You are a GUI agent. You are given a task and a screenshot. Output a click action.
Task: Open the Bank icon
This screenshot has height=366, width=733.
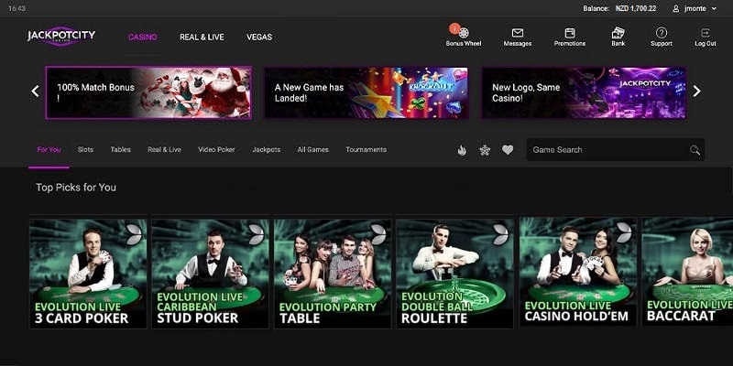tap(618, 33)
